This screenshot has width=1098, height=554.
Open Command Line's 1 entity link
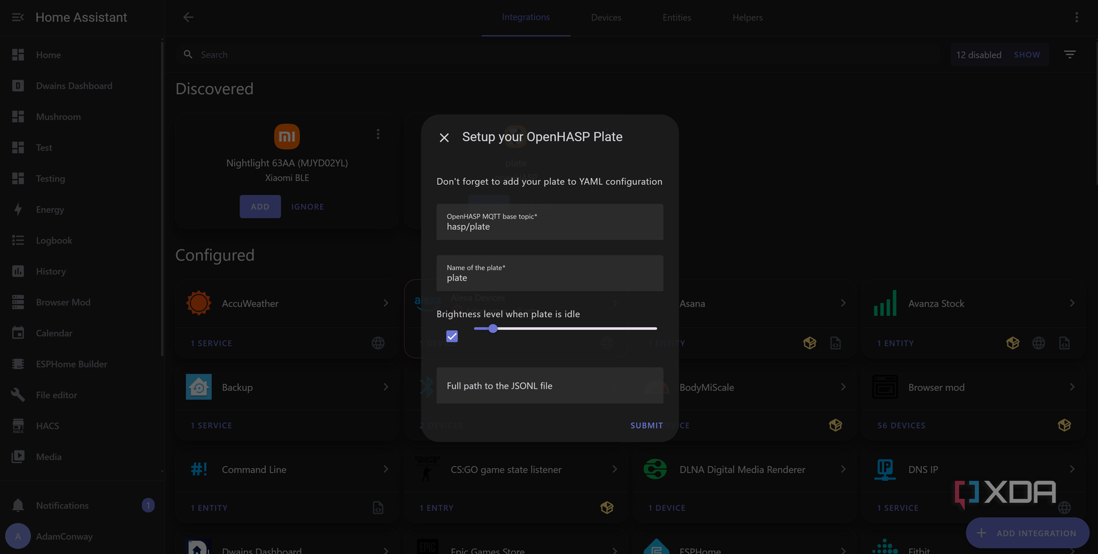209,508
